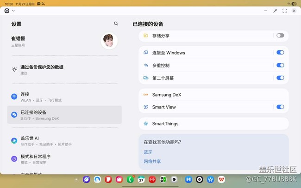The image size is (301, 188).
Task: Switch off the 第二个屏幕 toggle
Action: (280, 78)
